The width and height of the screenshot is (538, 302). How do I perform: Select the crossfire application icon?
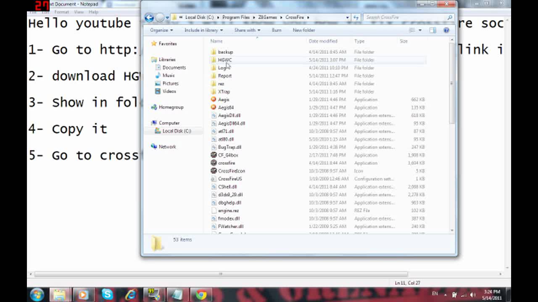[x=214, y=163]
